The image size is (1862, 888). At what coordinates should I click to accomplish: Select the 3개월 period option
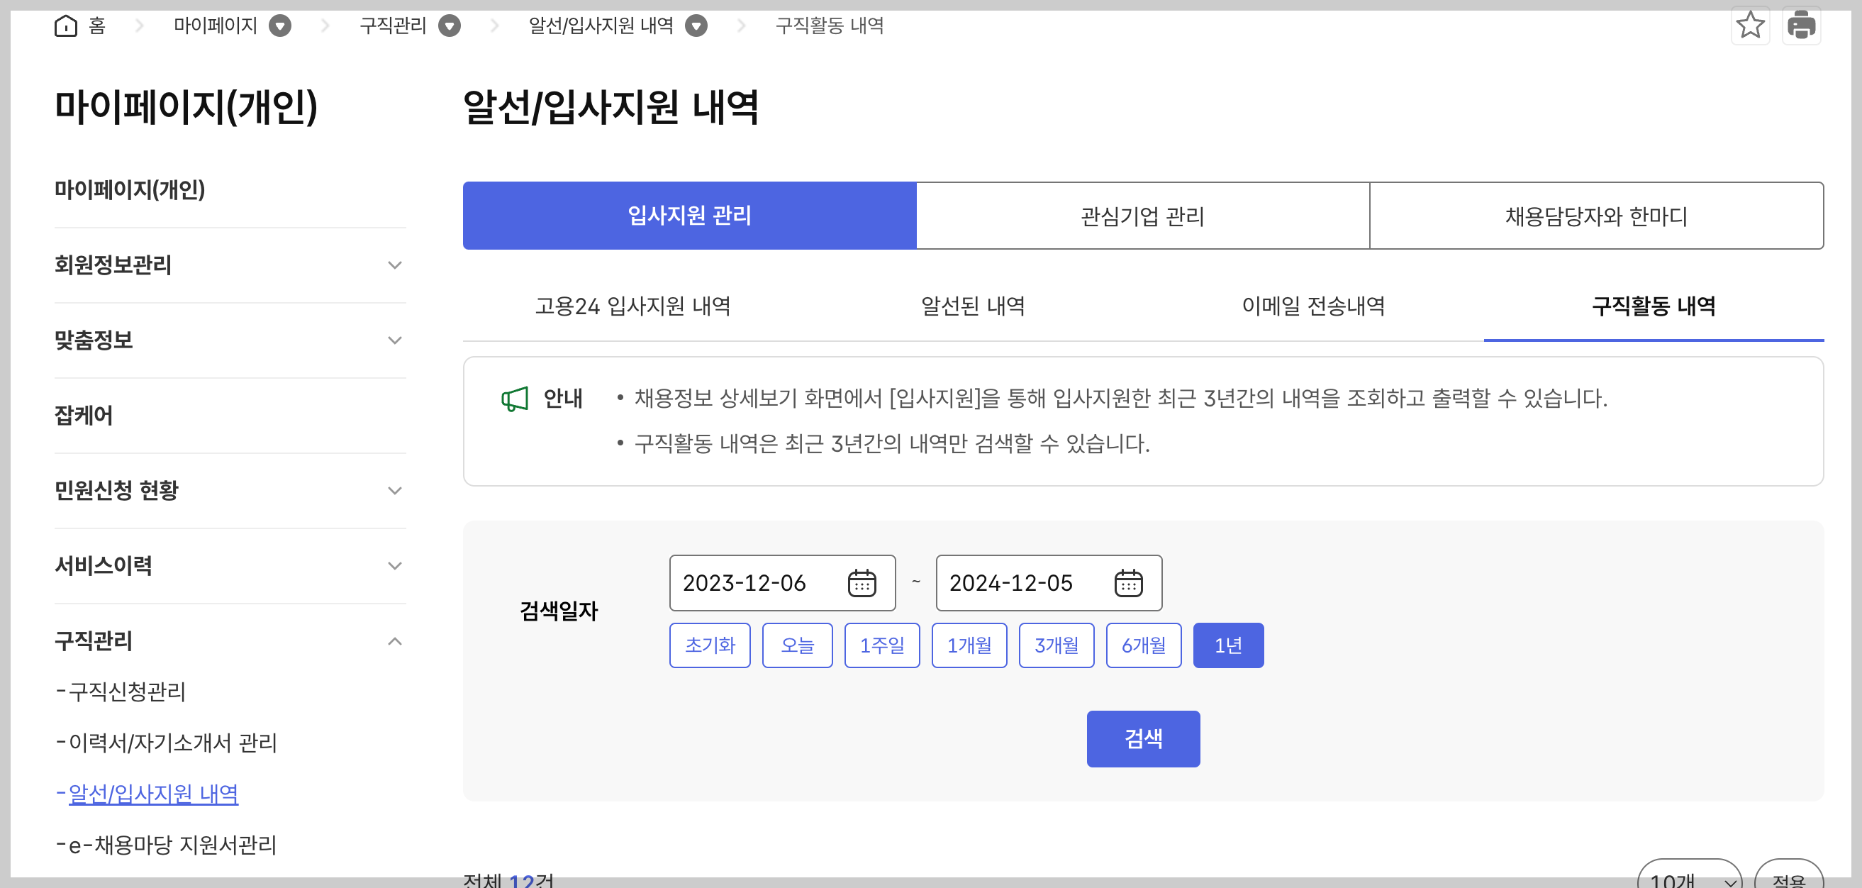pyautogui.click(x=1056, y=645)
